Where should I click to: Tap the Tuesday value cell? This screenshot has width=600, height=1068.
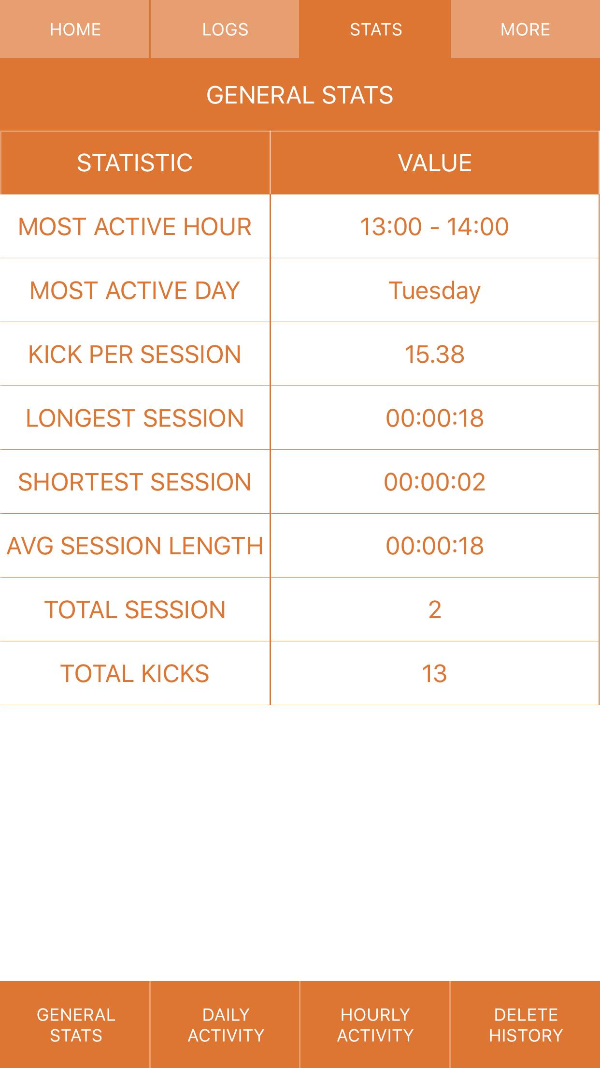coord(435,290)
